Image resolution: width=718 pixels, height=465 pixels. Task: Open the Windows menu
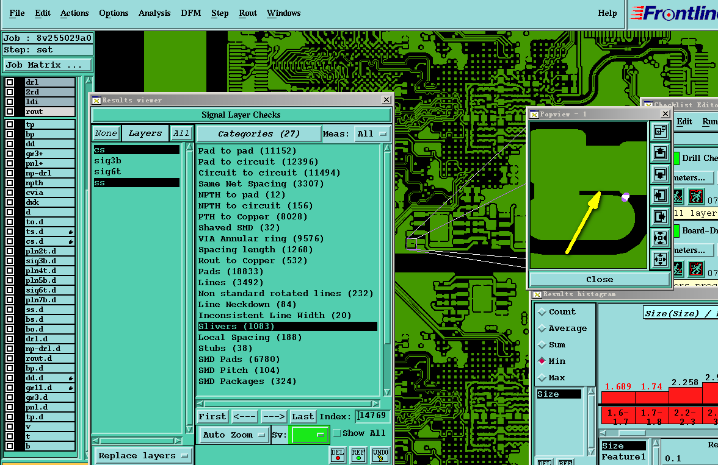(283, 13)
